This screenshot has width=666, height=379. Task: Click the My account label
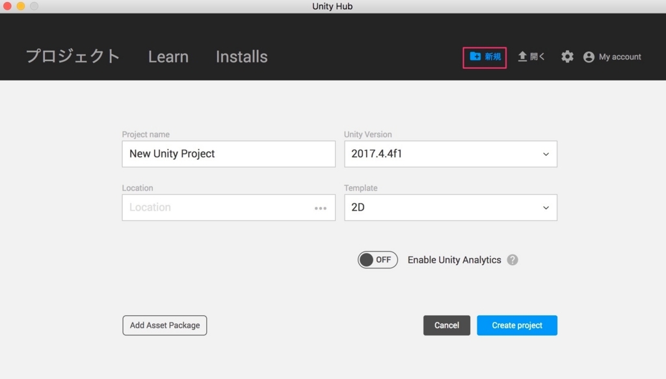pyautogui.click(x=620, y=57)
